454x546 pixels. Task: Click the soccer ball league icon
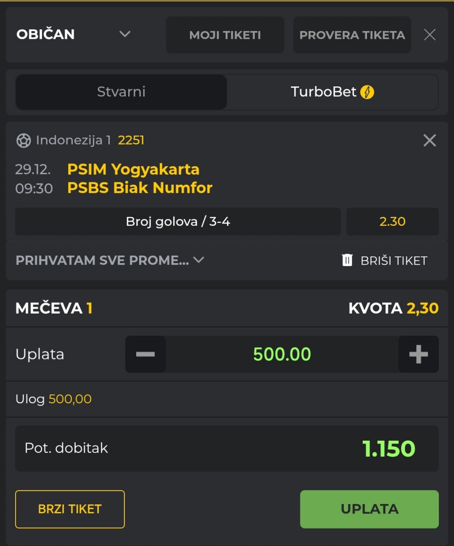pos(24,140)
